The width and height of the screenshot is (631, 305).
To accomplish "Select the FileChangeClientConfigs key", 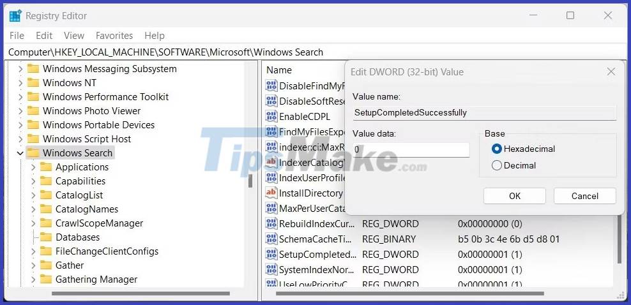I will coord(107,251).
